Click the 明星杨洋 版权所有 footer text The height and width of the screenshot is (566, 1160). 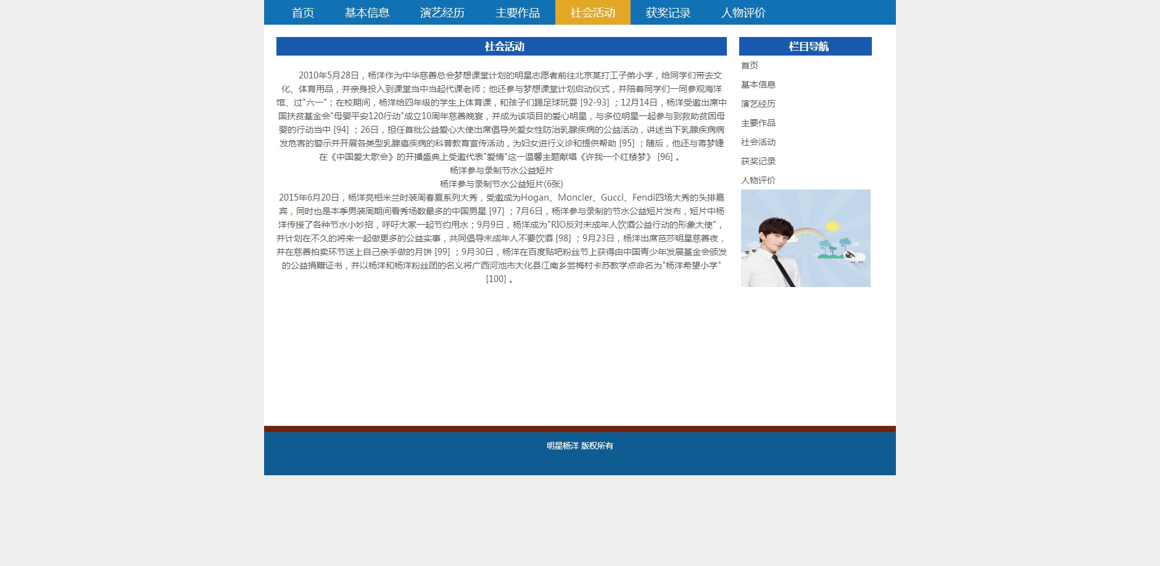point(579,446)
